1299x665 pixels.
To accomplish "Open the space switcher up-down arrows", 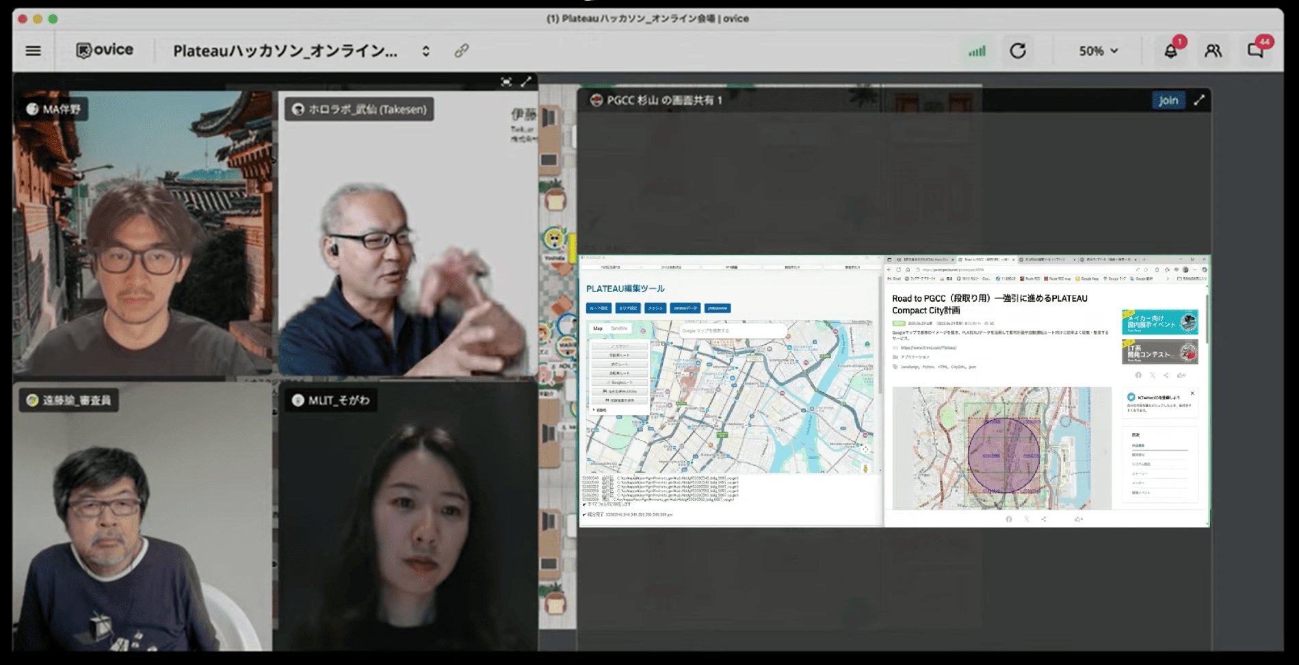I will (425, 51).
